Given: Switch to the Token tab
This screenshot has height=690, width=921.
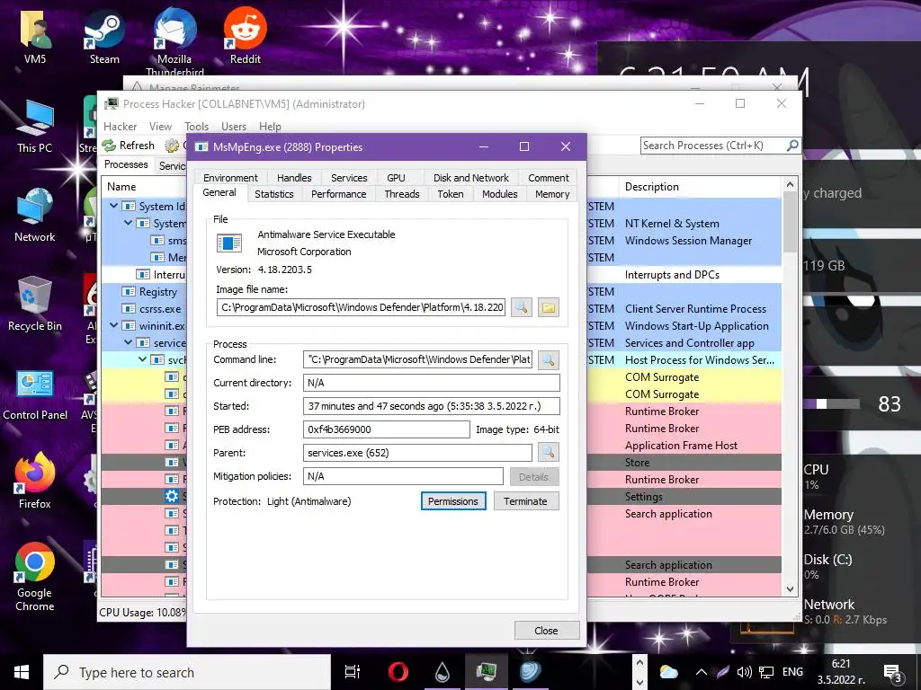Looking at the screenshot, I should click(x=451, y=194).
